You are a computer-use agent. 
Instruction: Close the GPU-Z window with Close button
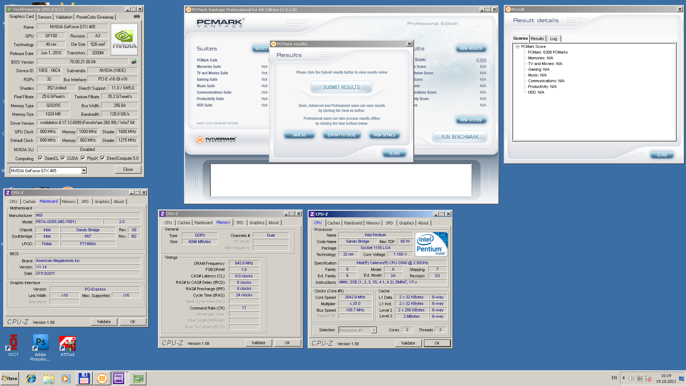click(x=128, y=169)
